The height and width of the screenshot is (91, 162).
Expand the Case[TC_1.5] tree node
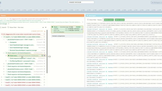2,85
